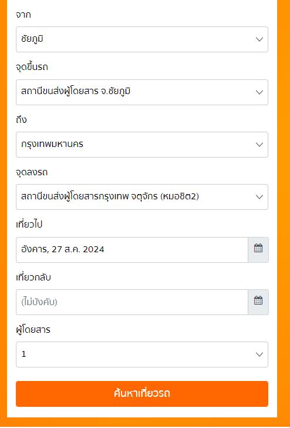Viewport: 290px width, 428px height.
Task: Click the จุดขึ้นรถ field label
Action: coord(32,67)
